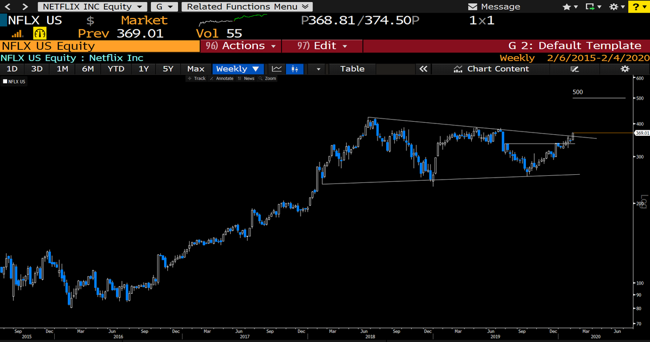Viewport: 650px width, 342px height.
Task: Open the NETFLIX INC Equity dropdown
Action: point(93,6)
